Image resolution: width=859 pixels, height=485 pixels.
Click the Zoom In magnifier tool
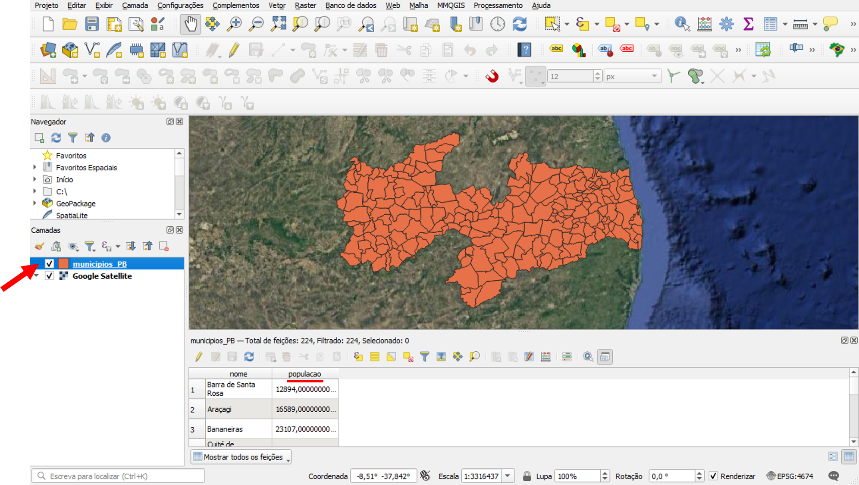(234, 24)
